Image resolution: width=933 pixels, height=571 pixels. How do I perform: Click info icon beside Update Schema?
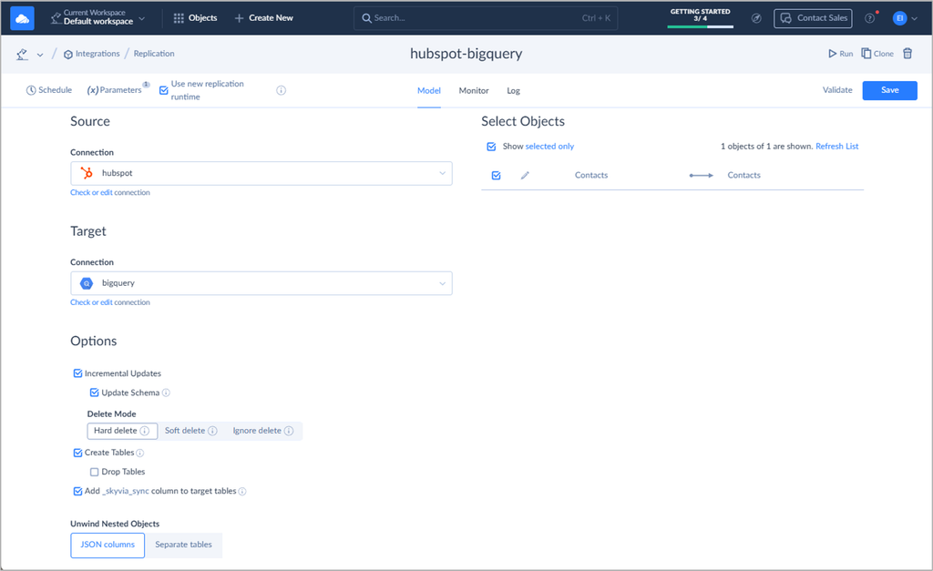coord(166,393)
